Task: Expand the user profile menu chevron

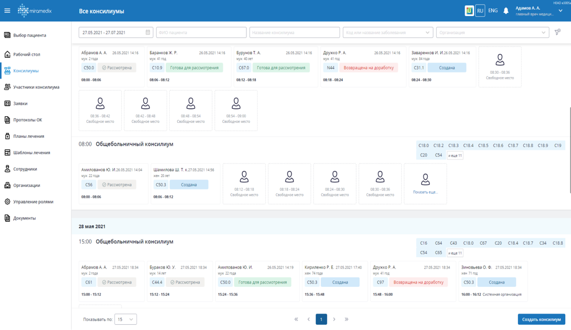Action: pos(561,10)
